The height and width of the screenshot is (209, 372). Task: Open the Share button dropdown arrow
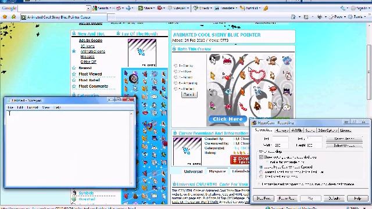point(154,8)
